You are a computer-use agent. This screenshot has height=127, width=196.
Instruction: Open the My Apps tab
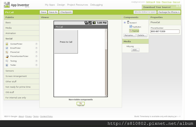click(x=50, y=5)
